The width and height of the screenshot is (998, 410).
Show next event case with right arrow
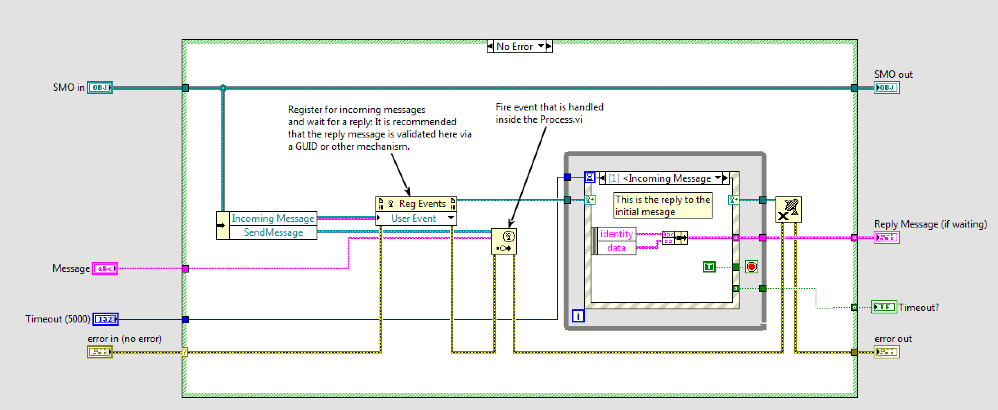pyautogui.click(x=726, y=178)
